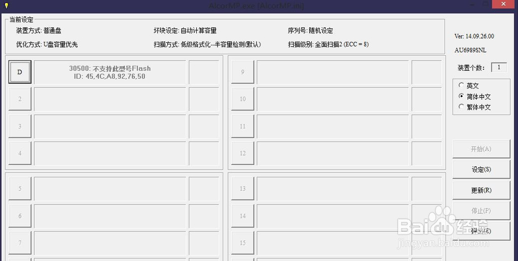Close the AlcorMP window
This screenshot has width=518, height=261.
503,4
